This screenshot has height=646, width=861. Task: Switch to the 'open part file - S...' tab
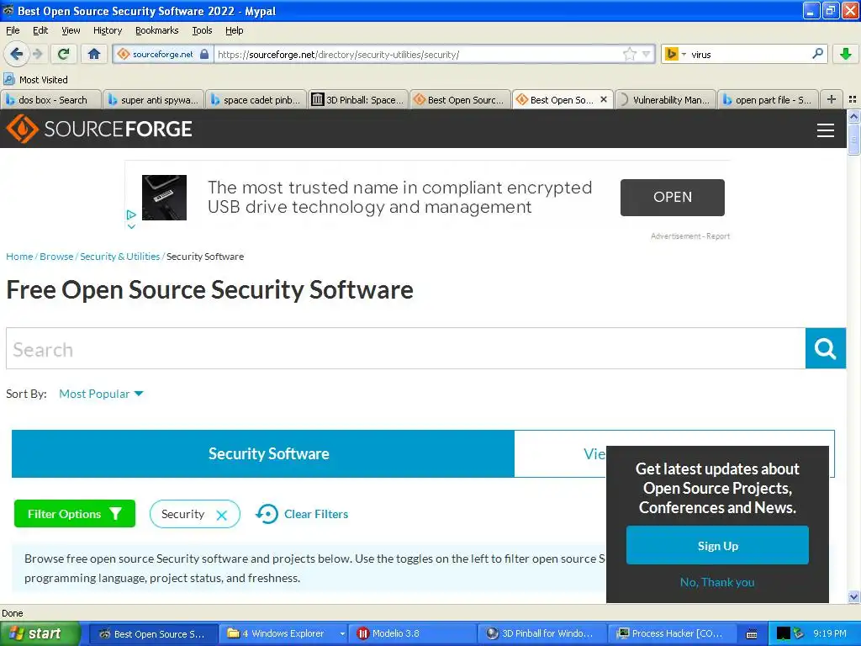pos(769,99)
